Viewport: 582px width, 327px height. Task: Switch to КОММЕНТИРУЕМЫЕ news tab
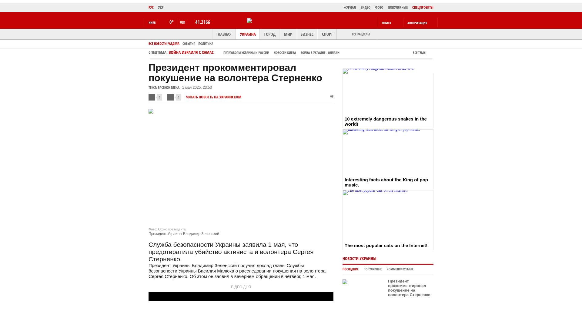click(x=400, y=269)
